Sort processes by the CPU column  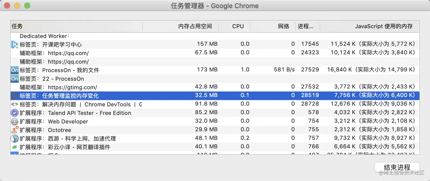[x=238, y=26]
